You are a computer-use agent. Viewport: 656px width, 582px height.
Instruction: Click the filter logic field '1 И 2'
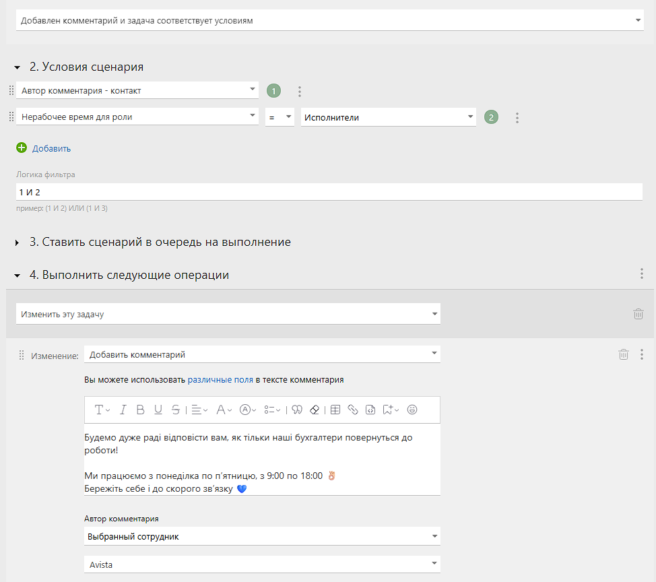pyautogui.click(x=329, y=192)
